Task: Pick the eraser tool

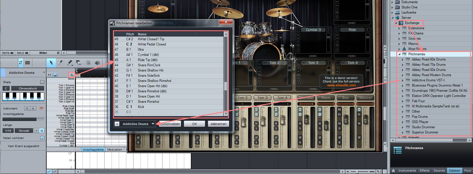Action: [x=79, y=63]
